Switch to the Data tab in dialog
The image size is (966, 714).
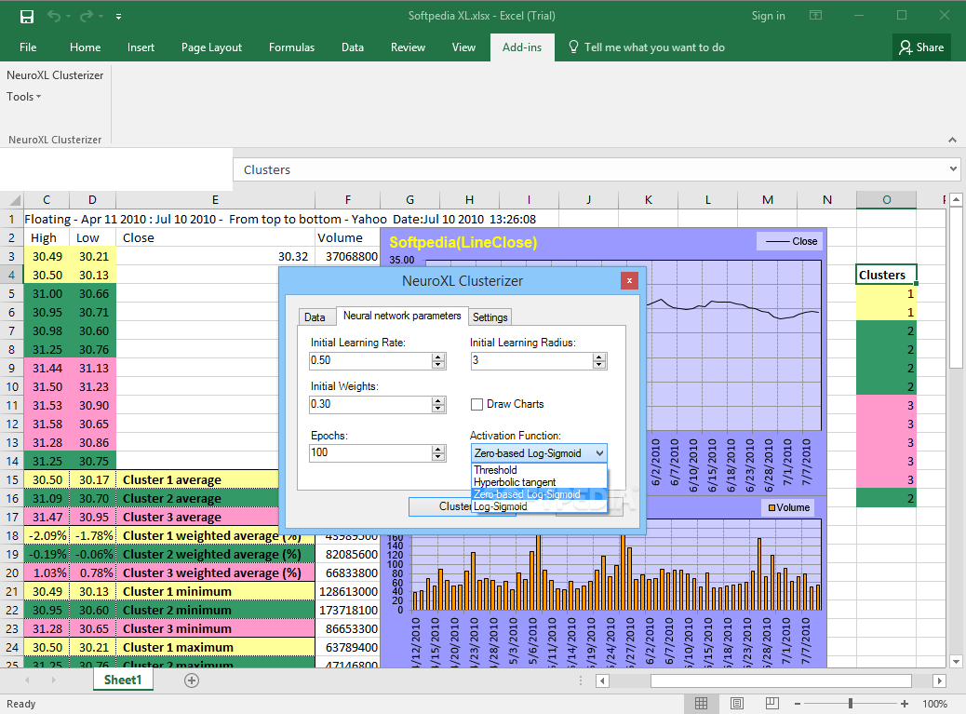click(315, 317)
